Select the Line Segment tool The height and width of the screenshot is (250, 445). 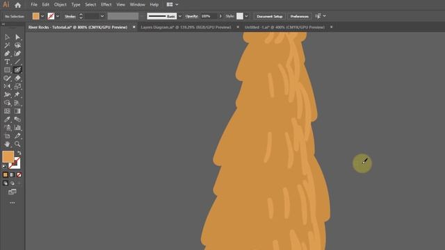[x=17, y=62]
